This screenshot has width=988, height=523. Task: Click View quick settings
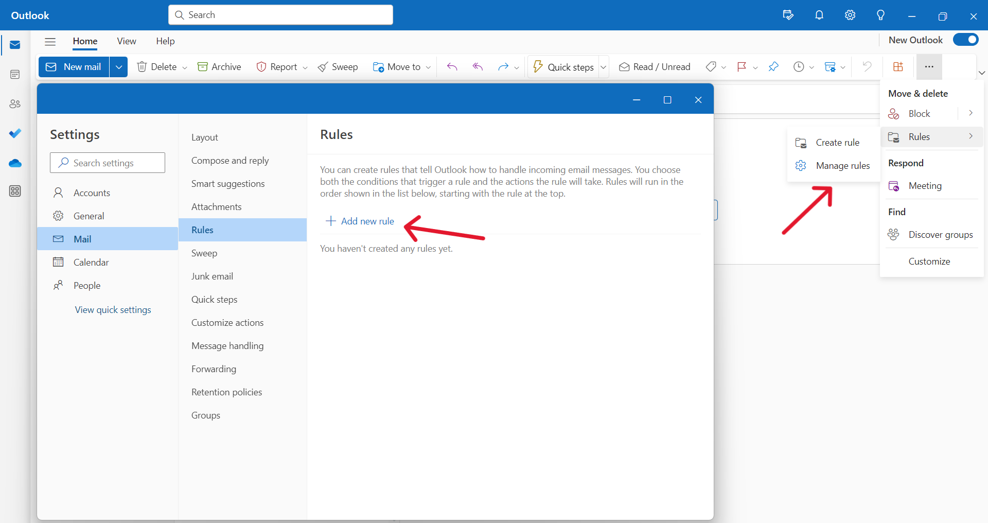[x=112, y=309]
